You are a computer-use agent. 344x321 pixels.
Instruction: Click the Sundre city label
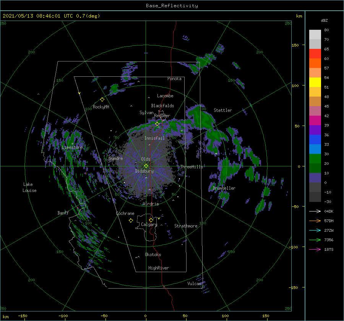click(x=116, y=158)
